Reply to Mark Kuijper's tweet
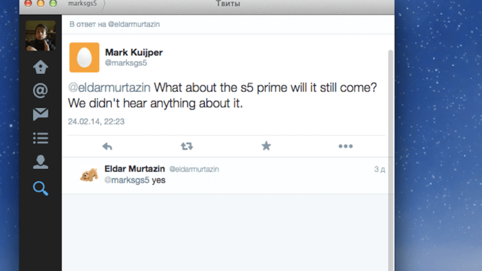The height and width of the screenshot is (271, 482). click(x=107, y=146)
